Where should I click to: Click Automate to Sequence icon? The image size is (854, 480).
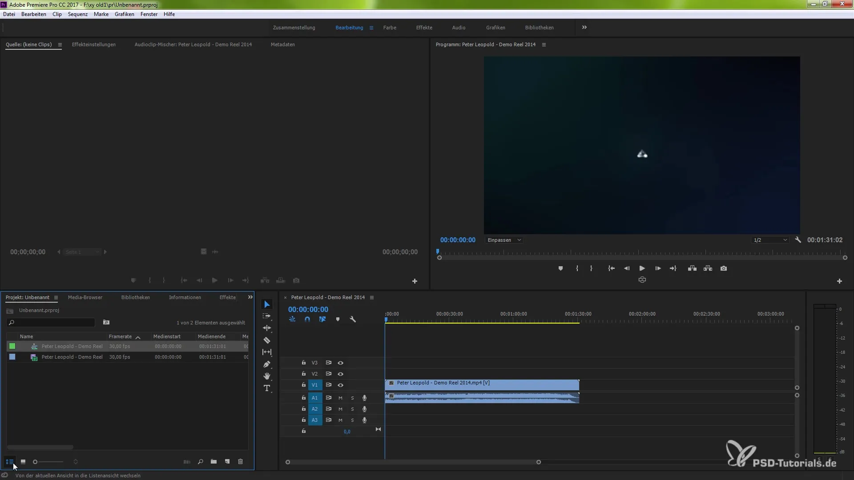(187, 462)
